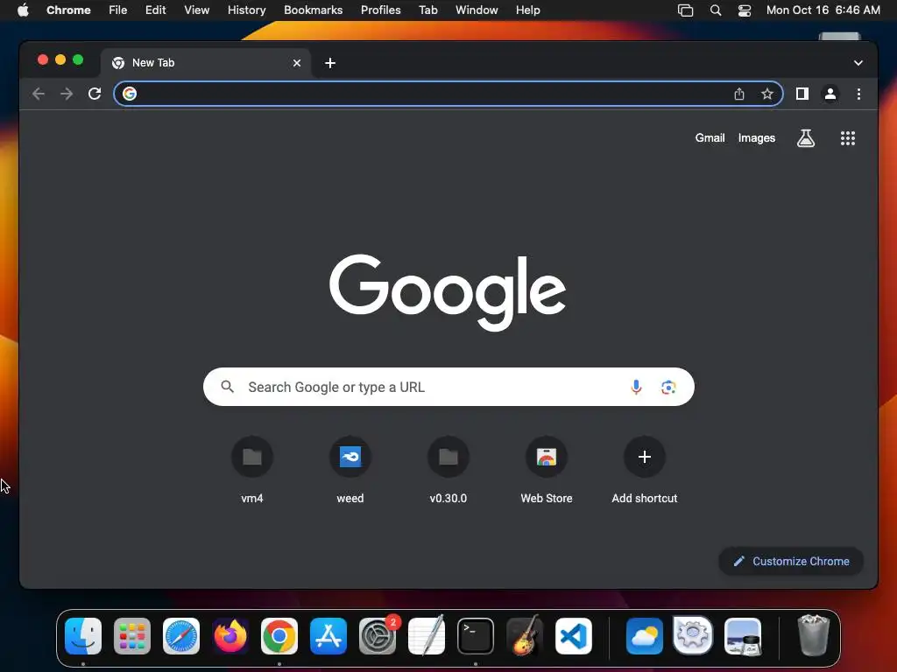Open Terminal from the Dock

(476, 636)
